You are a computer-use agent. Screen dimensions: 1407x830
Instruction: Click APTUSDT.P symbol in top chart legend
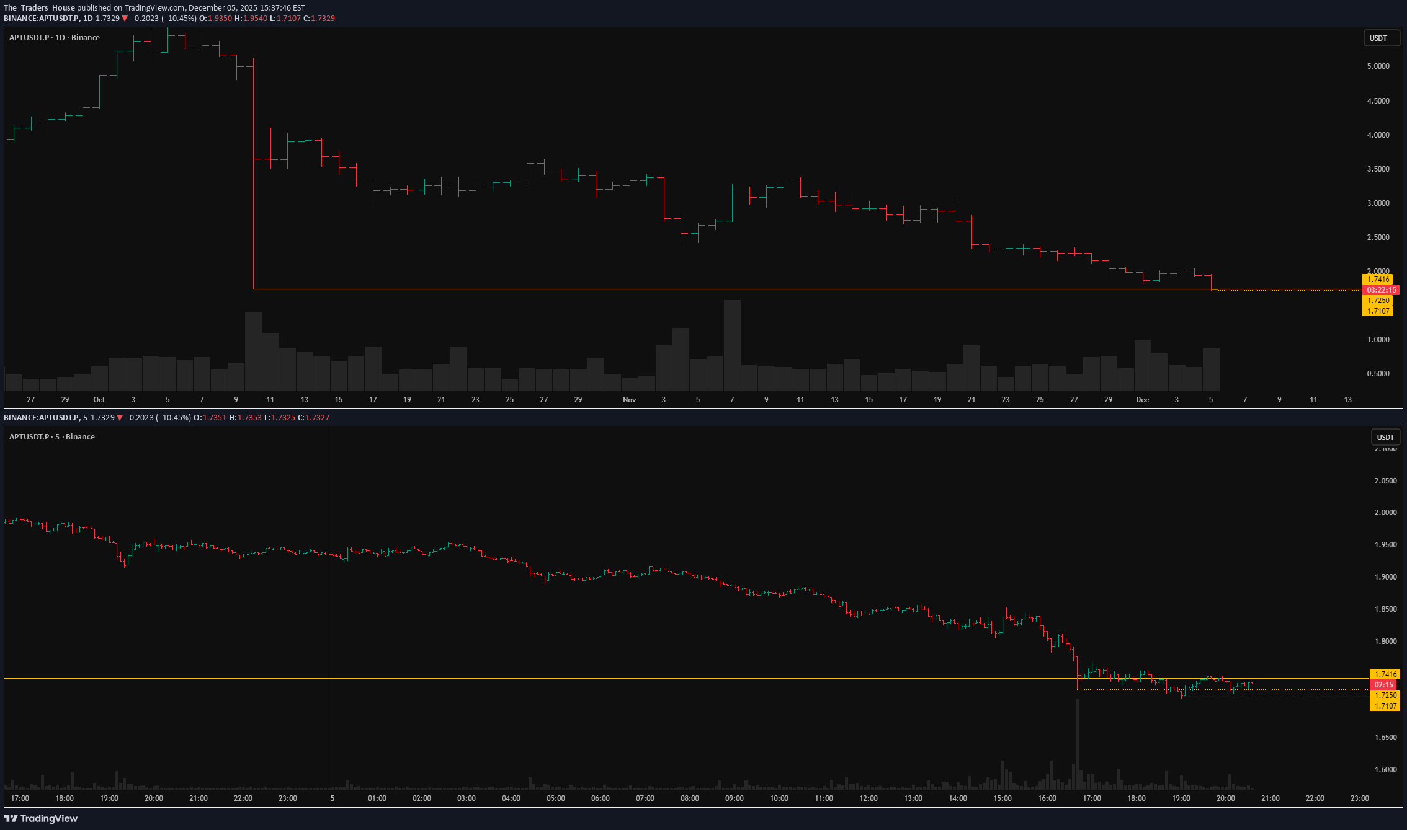[x=29, y=37]
